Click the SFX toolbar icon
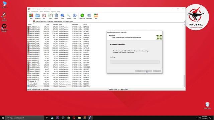The height and width of the screenshot is (120, 214). pos(96,16)
